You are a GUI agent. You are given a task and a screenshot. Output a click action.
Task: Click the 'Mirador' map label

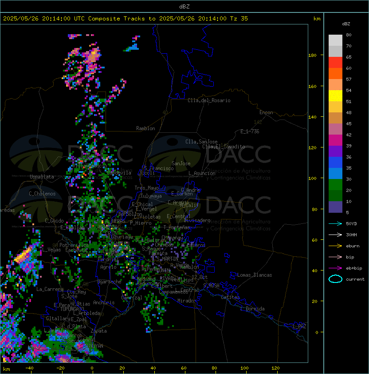[187, 301]
